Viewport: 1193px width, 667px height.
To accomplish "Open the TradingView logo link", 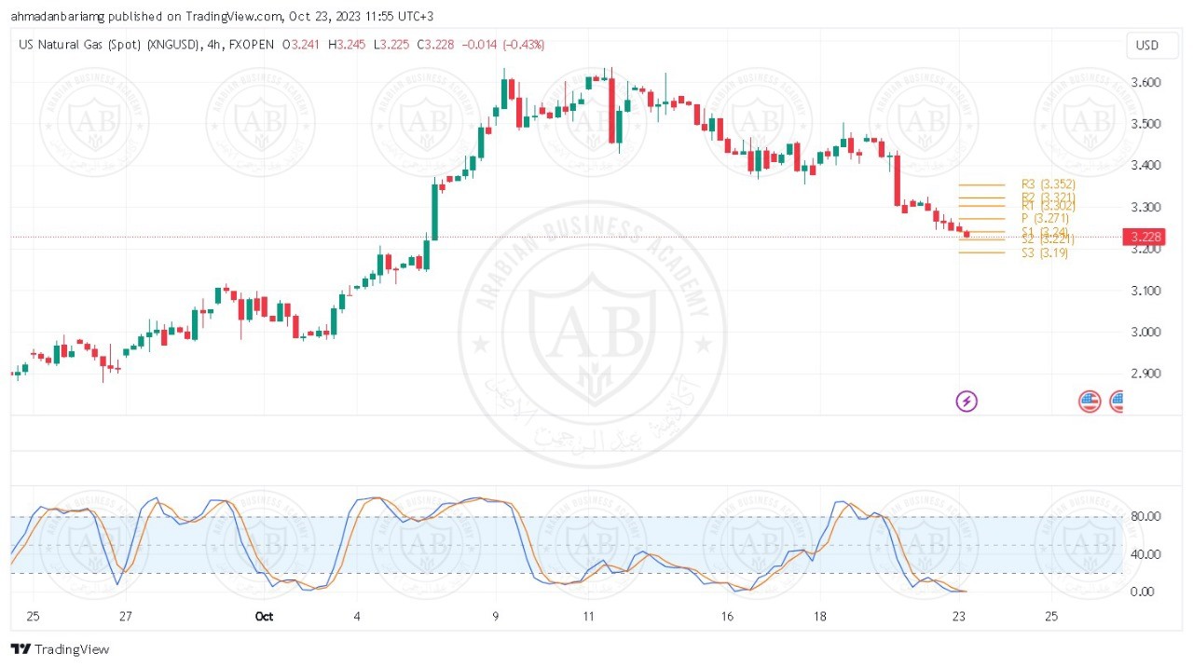I will (x=61, y=649).
